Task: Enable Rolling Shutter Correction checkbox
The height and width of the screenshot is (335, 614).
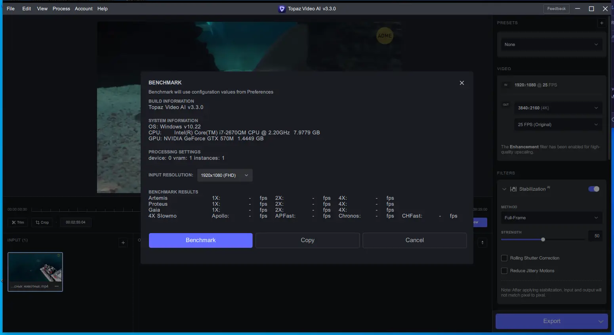Action: pyautogui.click(x=504, y=258)
